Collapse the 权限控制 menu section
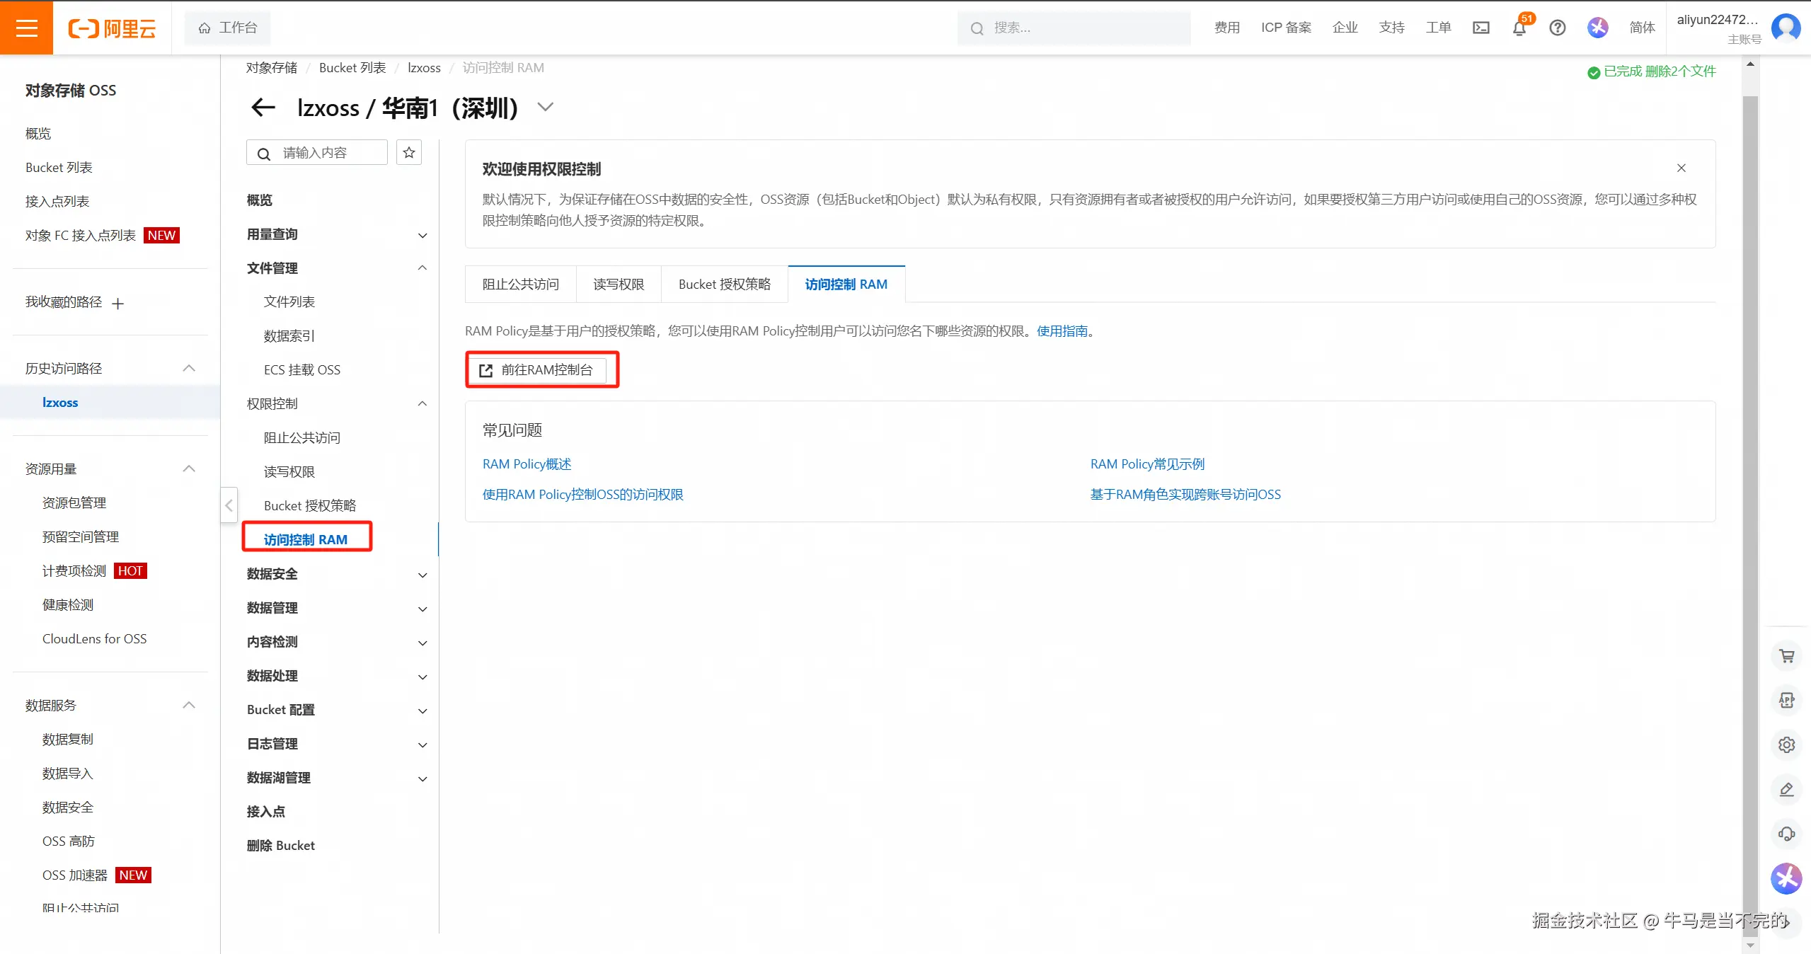Viewport: 1811px width, 954px height. pyautogui.click(x=422, y=403)
